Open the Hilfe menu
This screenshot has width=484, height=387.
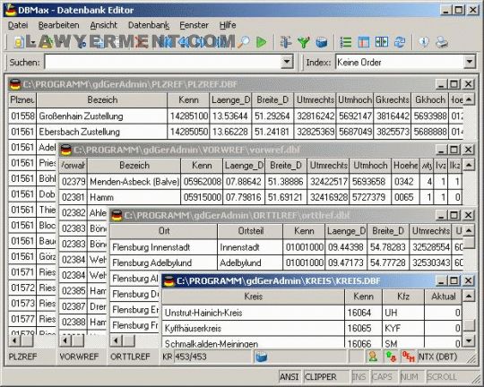[x=228, y=25]
